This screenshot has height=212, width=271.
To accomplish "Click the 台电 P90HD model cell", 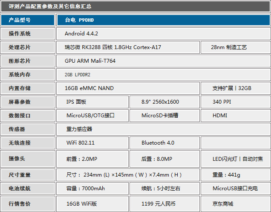I will tap(164, 20).
